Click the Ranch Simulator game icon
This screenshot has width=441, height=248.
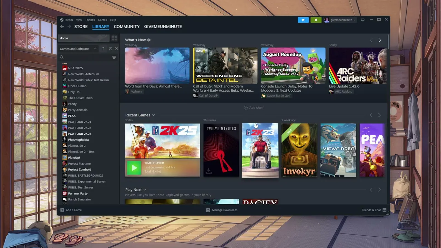point(64,199)
